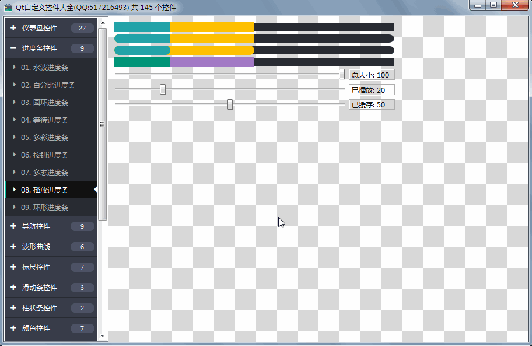Click sidebar scrollbar down arrow
Viewport: 532px width, 346px height.
(103, 337)
